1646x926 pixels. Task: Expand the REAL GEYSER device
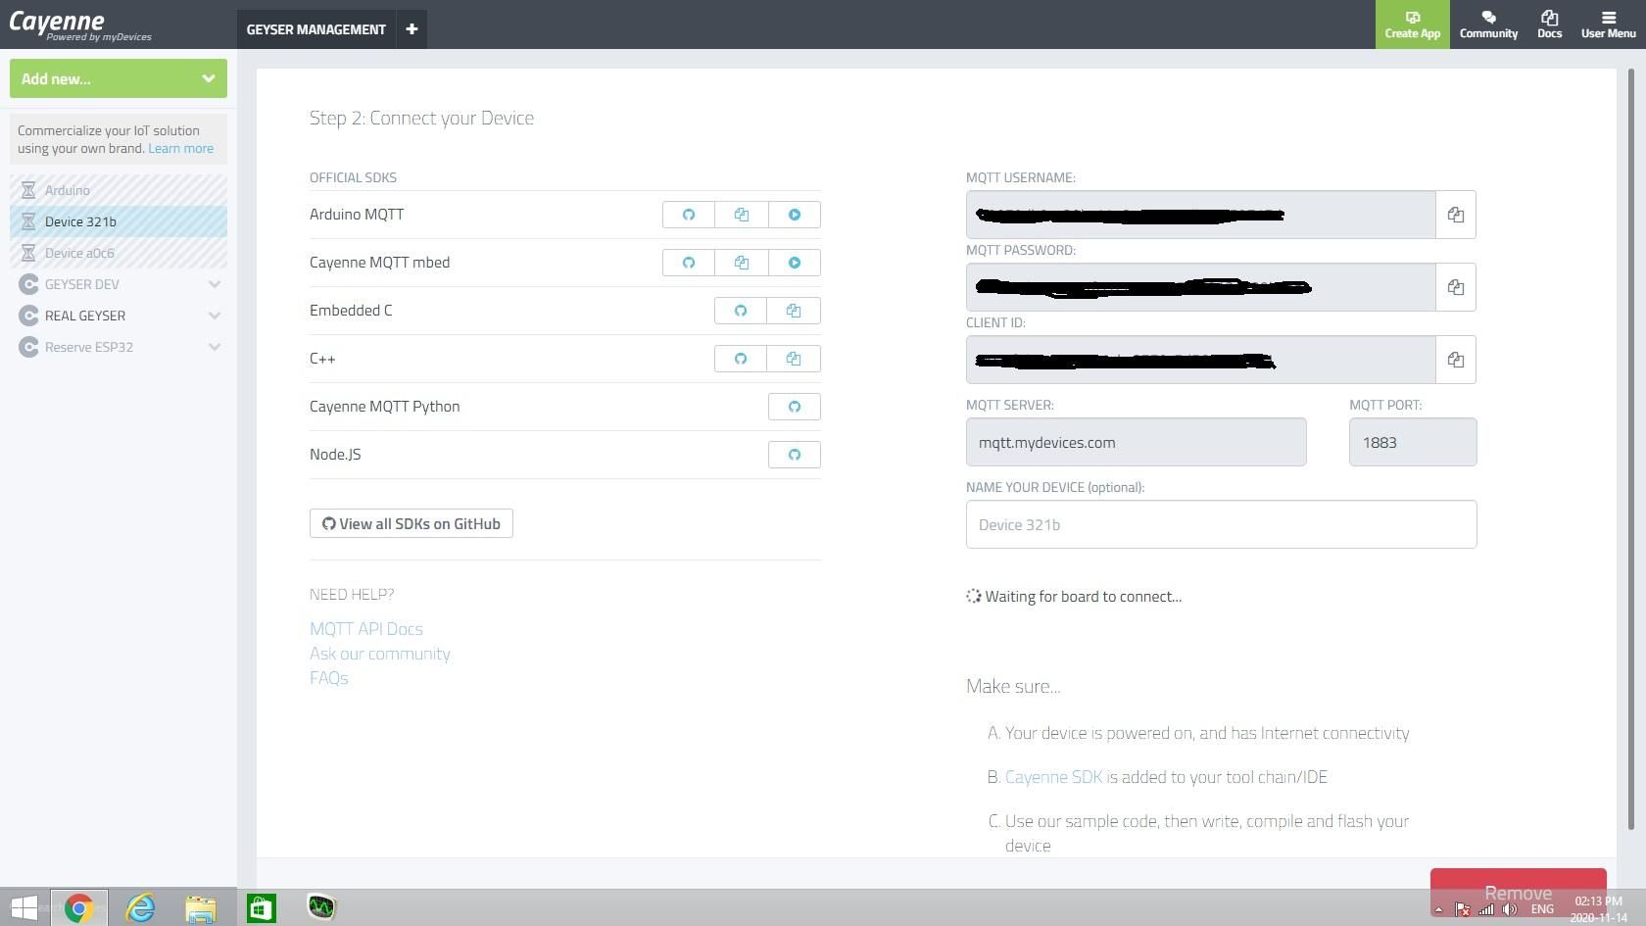tap(214, 316)
